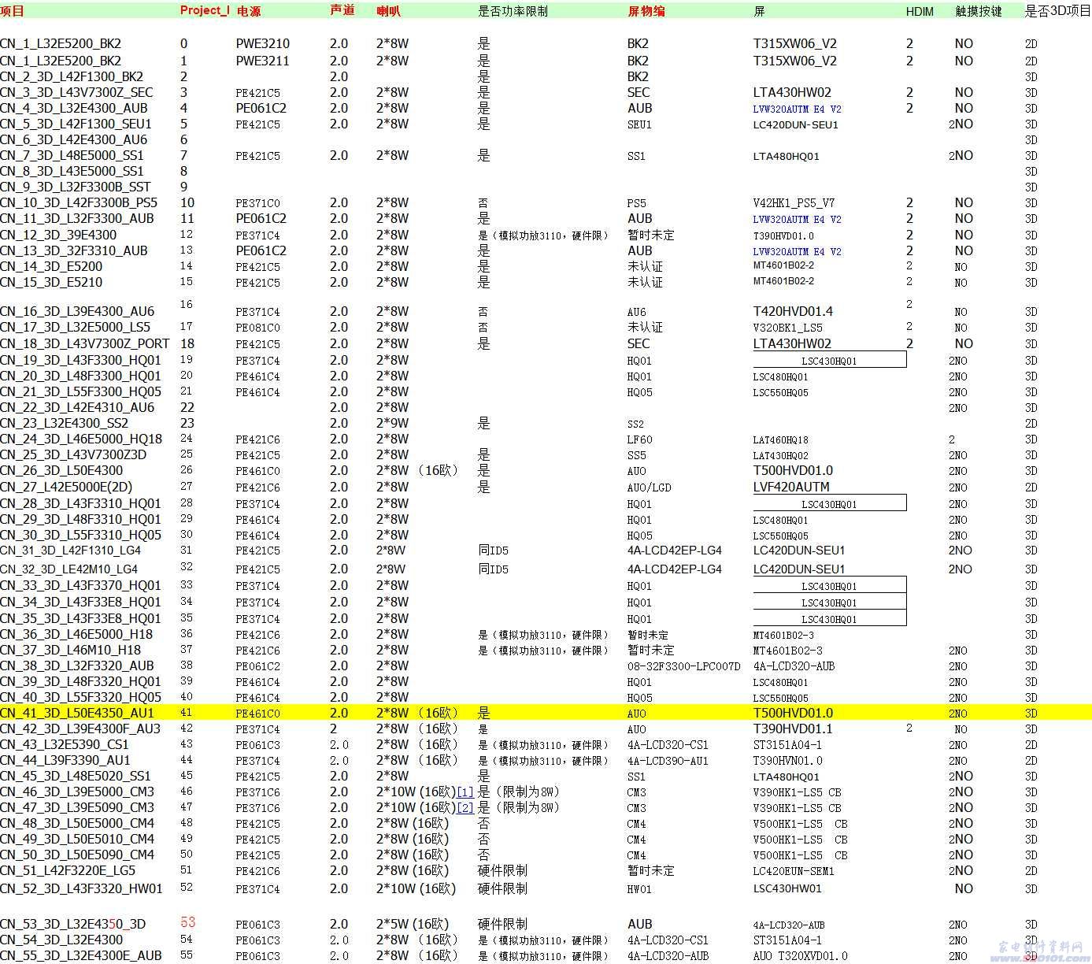Click project cell CN_36_3D_L46E5000_H18
Image resolution: width=1092 pixels, height=964 pixels.
[x=76, y=635]
